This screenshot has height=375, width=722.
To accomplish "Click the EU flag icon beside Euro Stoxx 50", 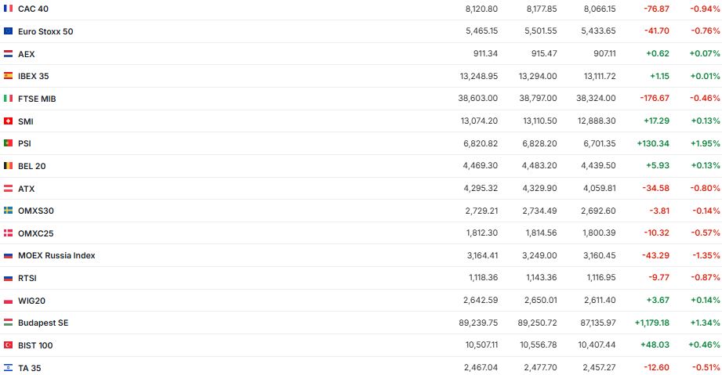I will click(8, 31).
